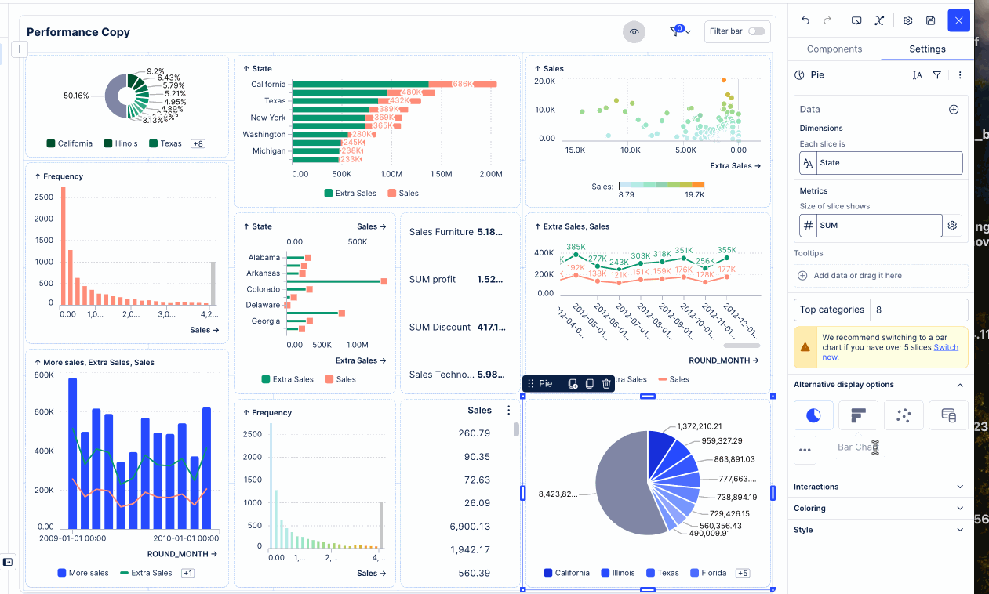Select the scatter plot display option
The width and height of the screenshot is (989, 594).
(x=903, y=415)
